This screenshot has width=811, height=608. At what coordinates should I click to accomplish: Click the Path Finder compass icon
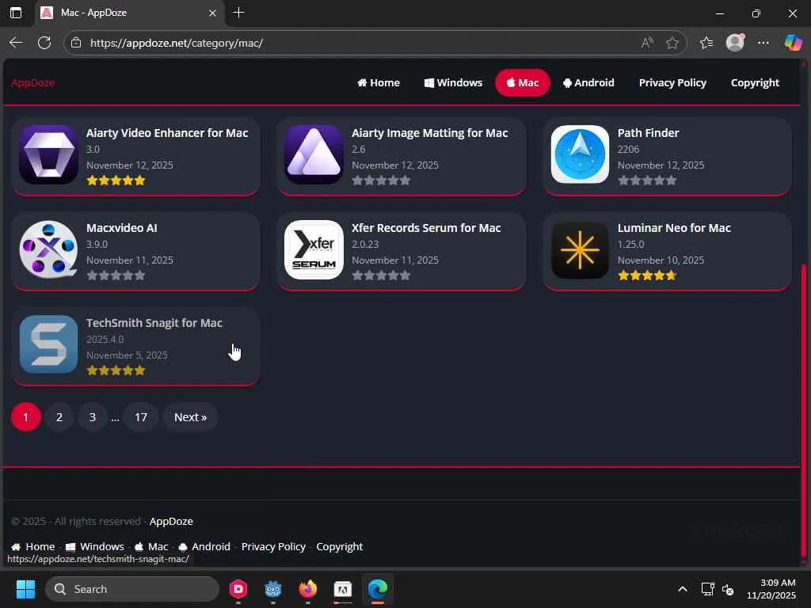(x=580, y=154)
